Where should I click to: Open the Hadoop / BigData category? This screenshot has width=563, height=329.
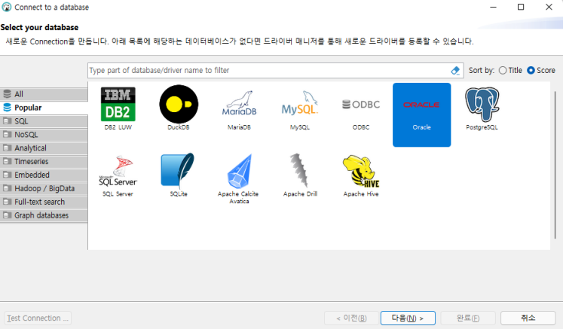click(44, 188)
